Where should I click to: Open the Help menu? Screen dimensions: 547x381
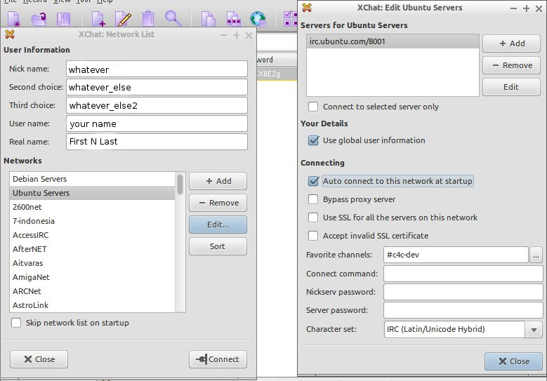tap(105, 1)
